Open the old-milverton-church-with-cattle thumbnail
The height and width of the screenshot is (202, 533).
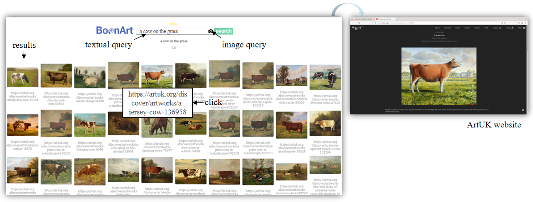pos(292,76)
